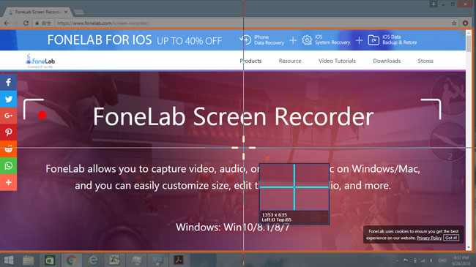Open Windows Store from the taskbar

pos(50,260)
